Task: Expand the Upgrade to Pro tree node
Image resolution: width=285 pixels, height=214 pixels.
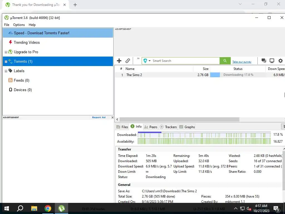Action: point(6,52)
